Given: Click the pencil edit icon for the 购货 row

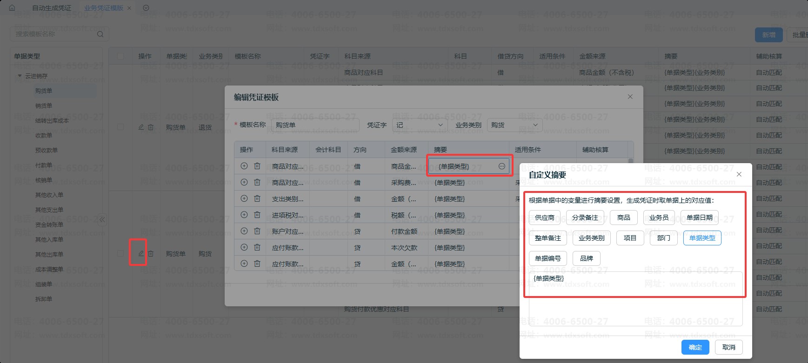Looking at the screenshot, I should tap(141, 253).
